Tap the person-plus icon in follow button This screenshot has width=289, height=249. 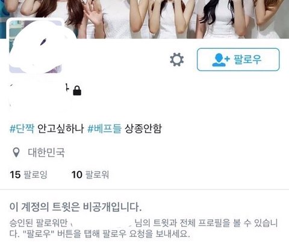pyautogui.click(x=221, y=60)
